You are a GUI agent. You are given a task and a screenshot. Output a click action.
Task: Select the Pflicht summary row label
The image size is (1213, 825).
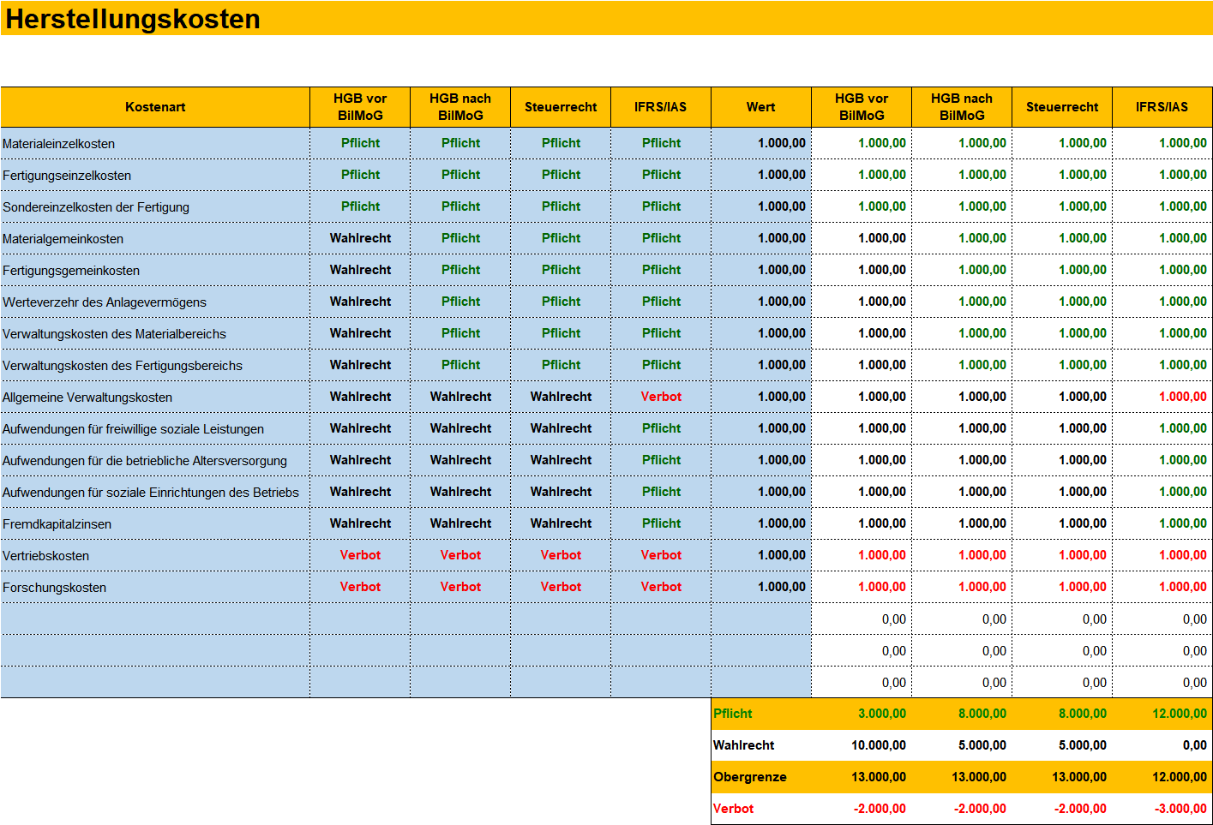pyautogui.click(x=732, y=714)
